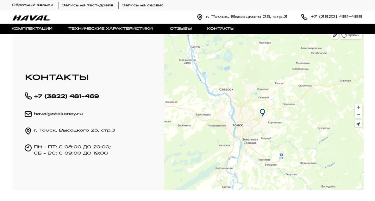
Task: Click the Обратный звонок link
Action: click(32, 5)
